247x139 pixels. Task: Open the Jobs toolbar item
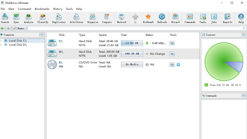[214, 18]
